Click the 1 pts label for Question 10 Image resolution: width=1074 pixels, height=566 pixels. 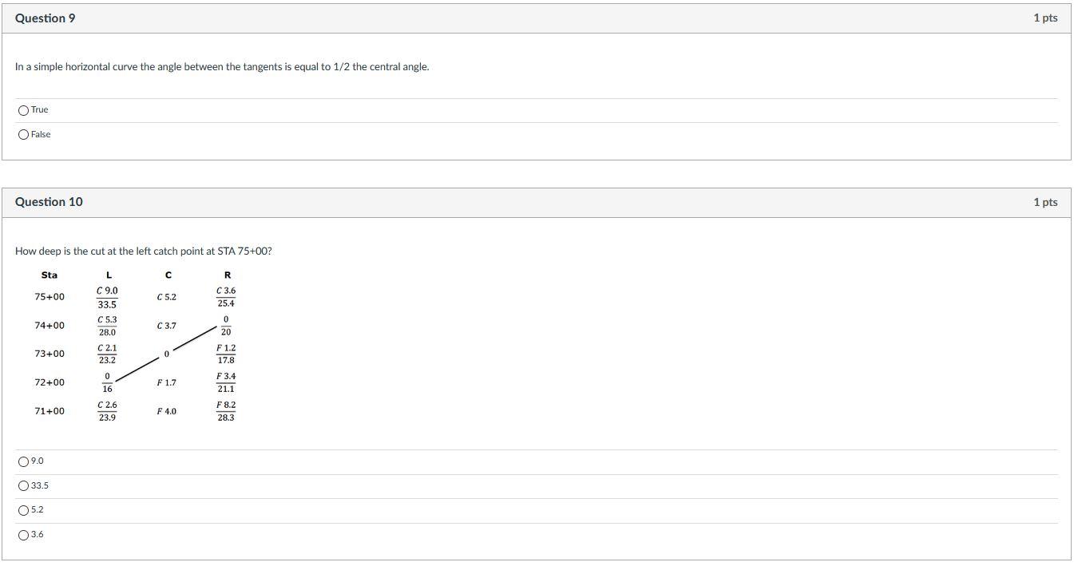click(1045, 202)
